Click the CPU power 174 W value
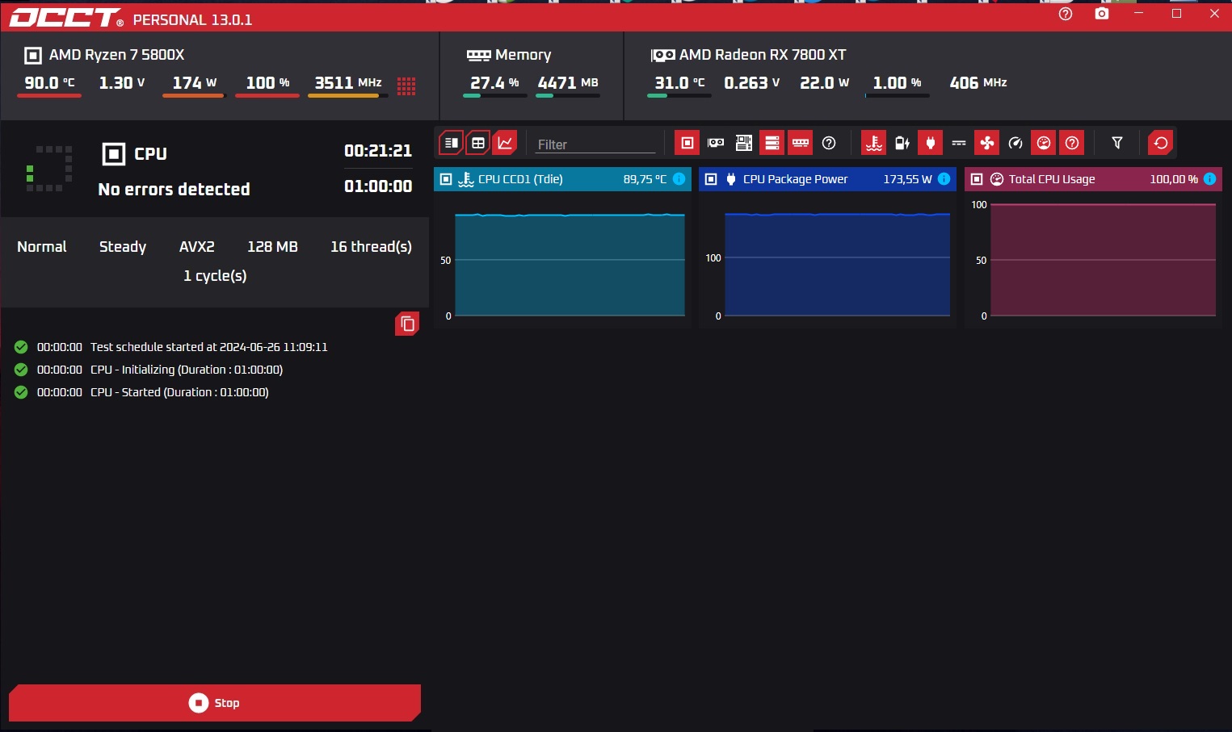Viewport: 1232px width, 732px height. pyautogui.click(x=195, y=83)
